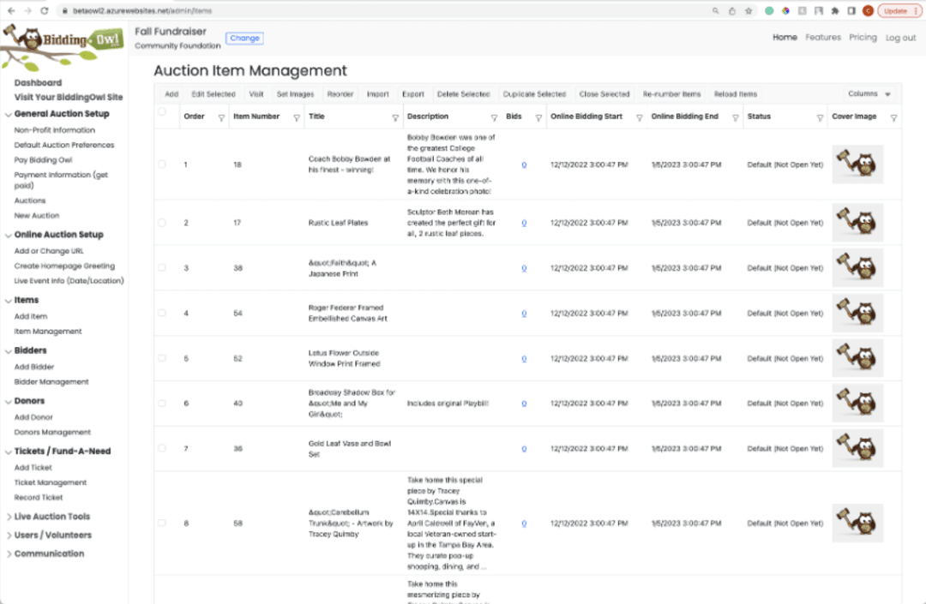Go to Features in the top navigation
926x604 pixels.
[822, 38]
